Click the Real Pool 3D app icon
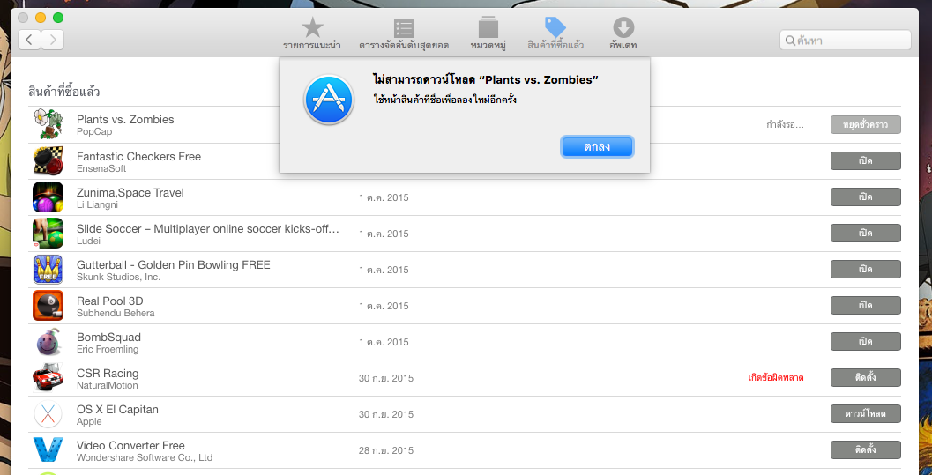This screenshot has height=475, width=932. click(48, 306)
